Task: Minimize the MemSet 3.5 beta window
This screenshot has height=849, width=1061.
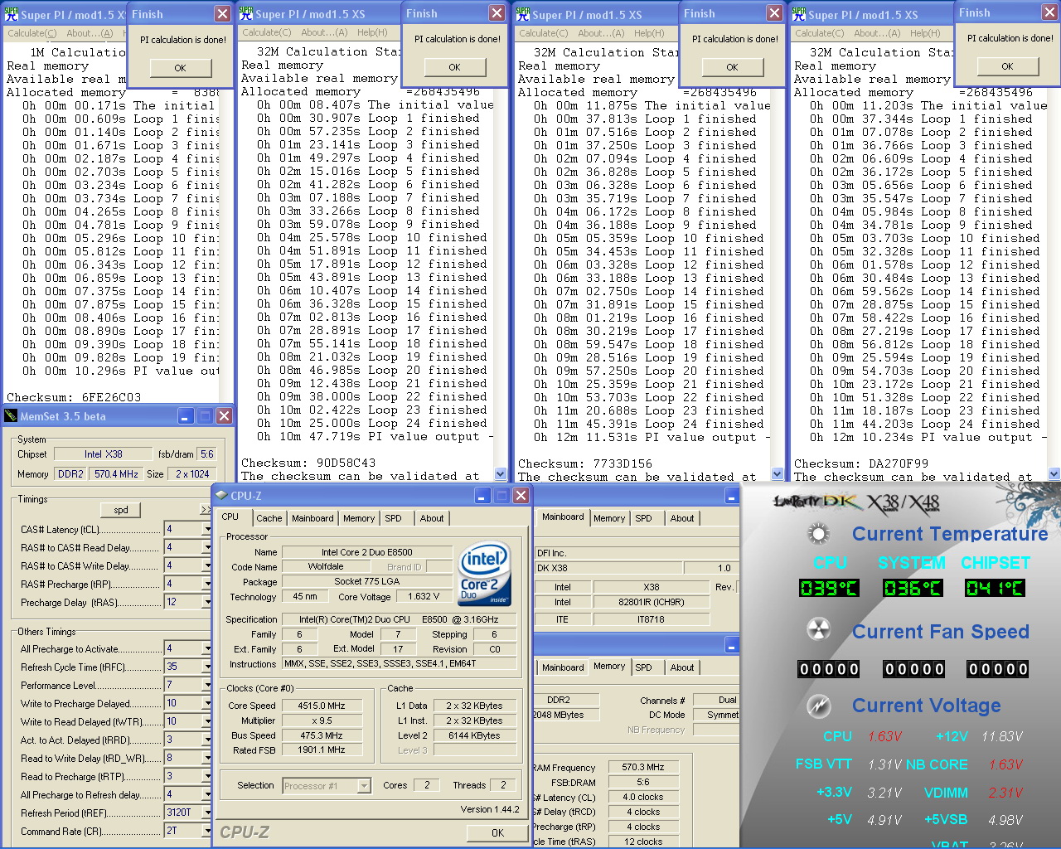Action: click(186, 416)
